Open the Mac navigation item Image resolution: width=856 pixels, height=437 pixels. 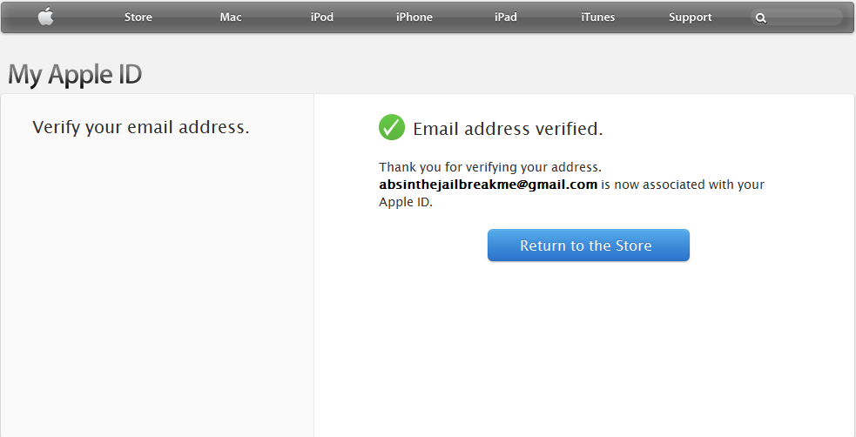pyautogui.click(x=231, y=17)
